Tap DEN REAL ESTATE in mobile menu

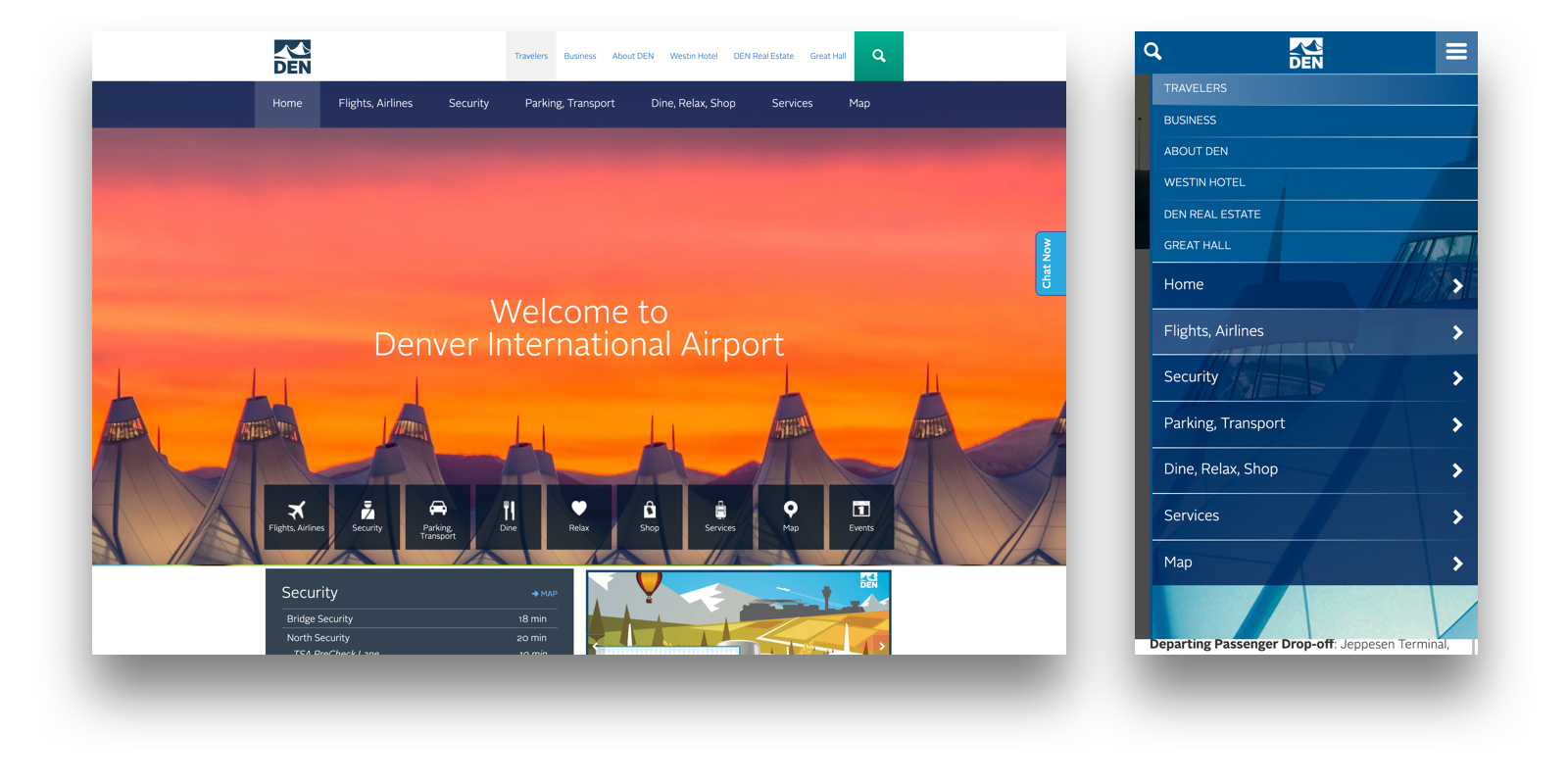point(1314,215)
